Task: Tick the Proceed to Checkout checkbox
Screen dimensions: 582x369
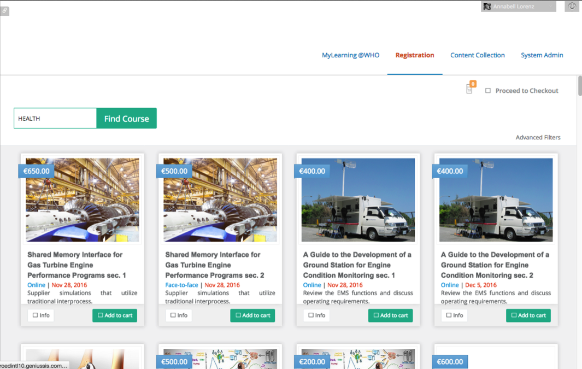Action: pos(488,91)
